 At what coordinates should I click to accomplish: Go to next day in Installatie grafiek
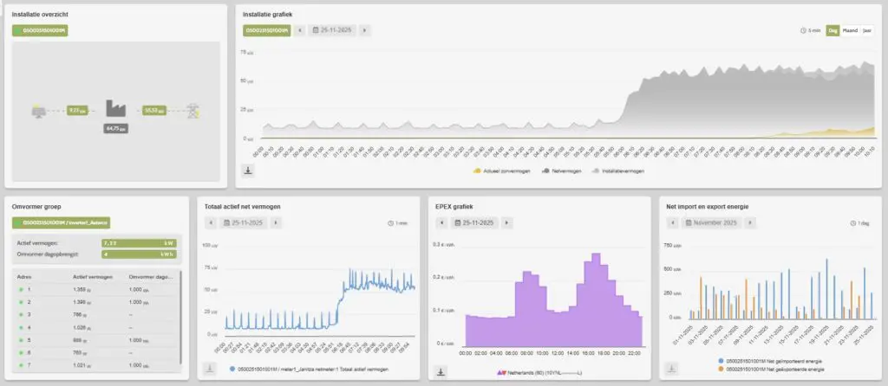[365, 30]
